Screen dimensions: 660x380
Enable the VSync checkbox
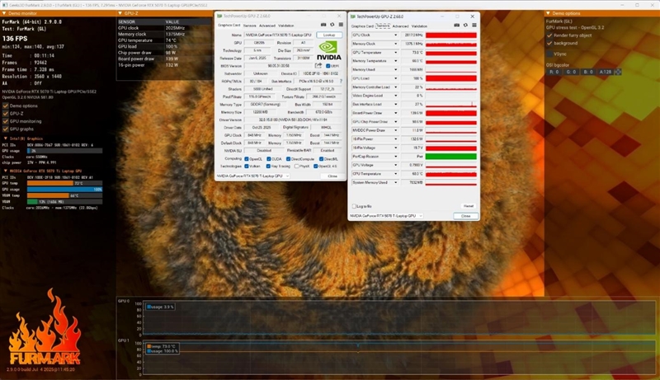tap(551, 54)
